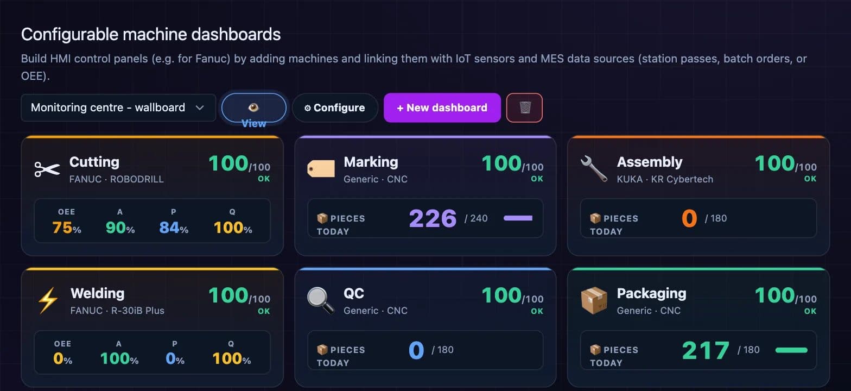Image resolution: width=851 pixels, height=391 pixels.
Task: Click the Marking pieces progress bar
Action: point(518,218)
